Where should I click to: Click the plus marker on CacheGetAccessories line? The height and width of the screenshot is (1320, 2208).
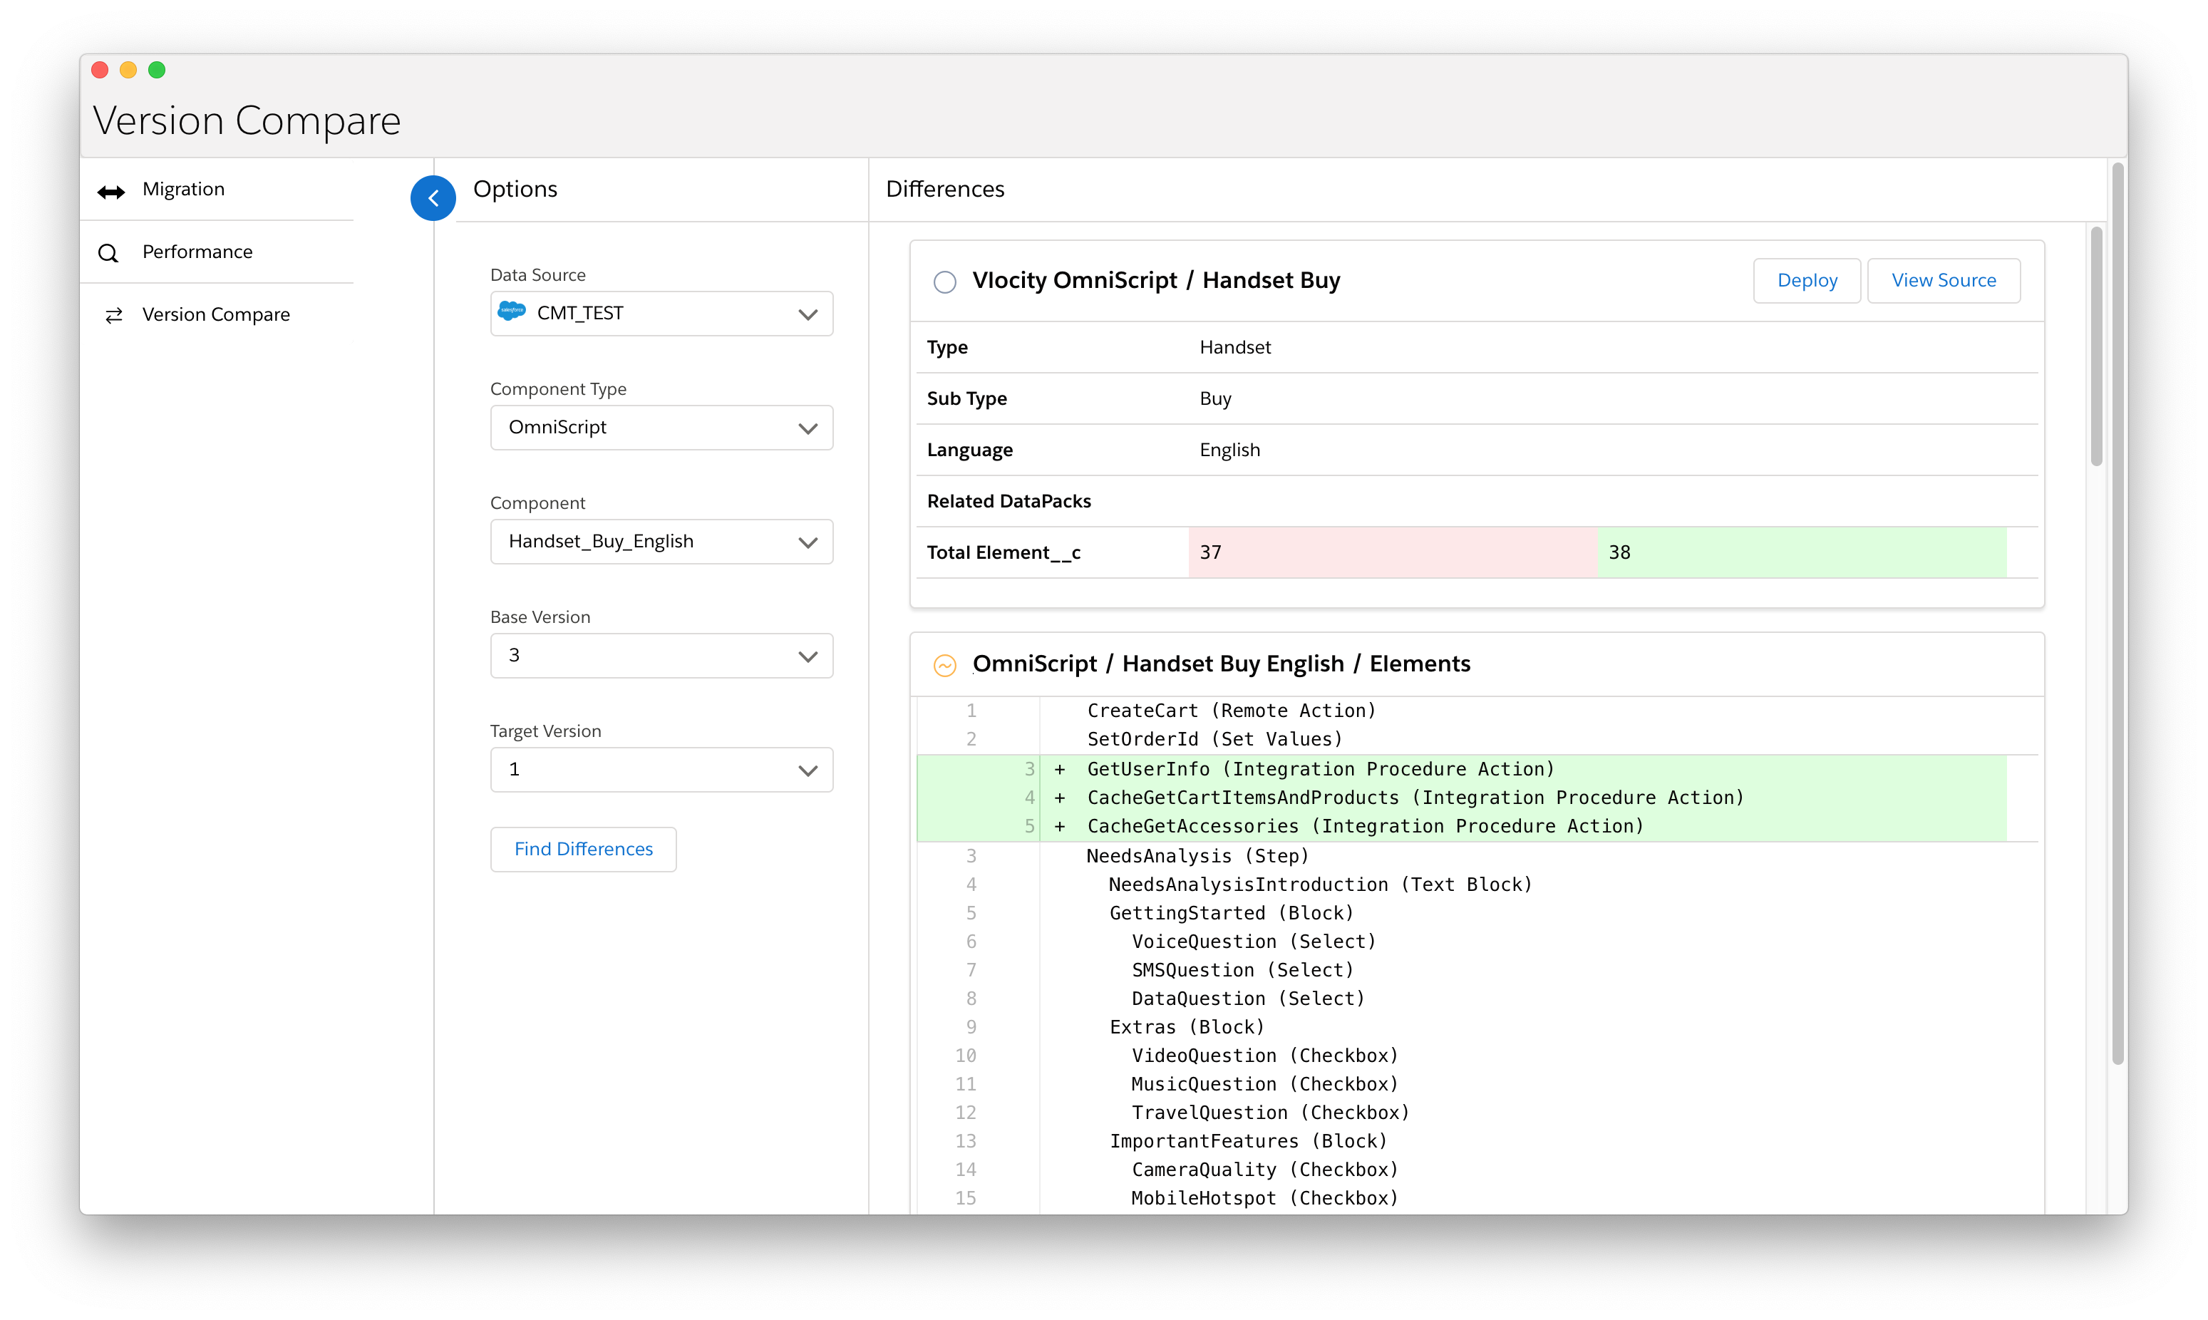[1060, 826]
